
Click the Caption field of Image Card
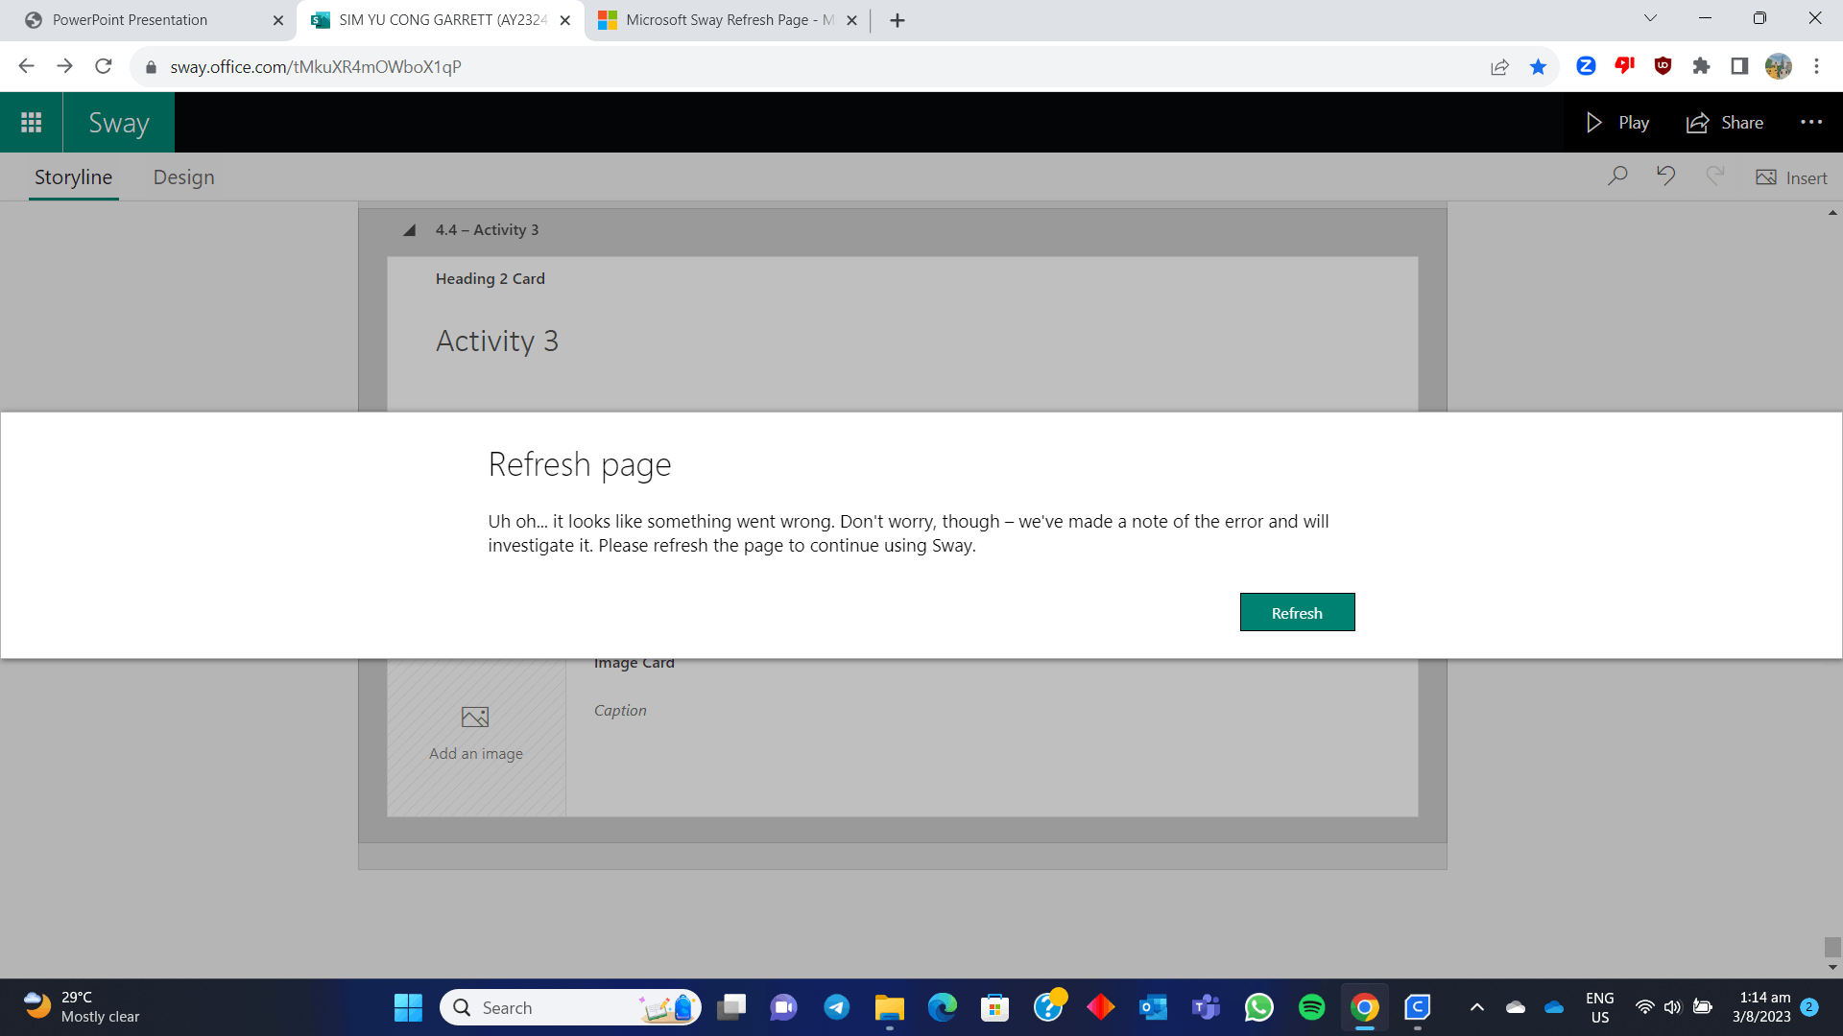click(x=620, y=710)
